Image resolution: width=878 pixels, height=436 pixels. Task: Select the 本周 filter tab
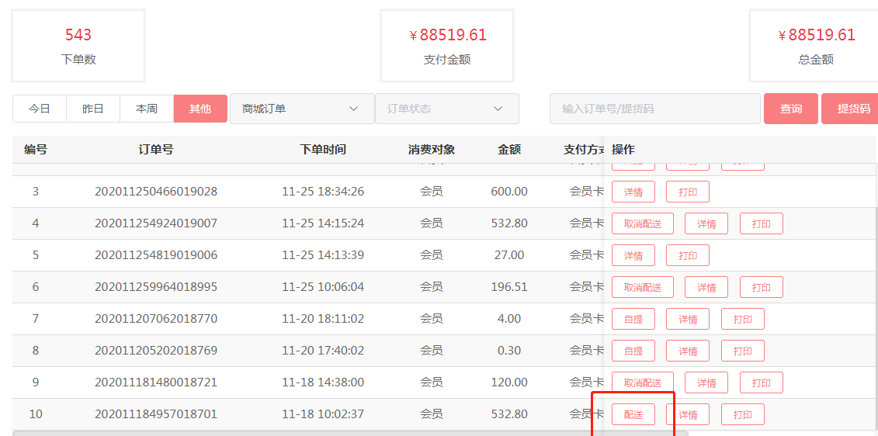pyautogui.click(x=147, y=109)
